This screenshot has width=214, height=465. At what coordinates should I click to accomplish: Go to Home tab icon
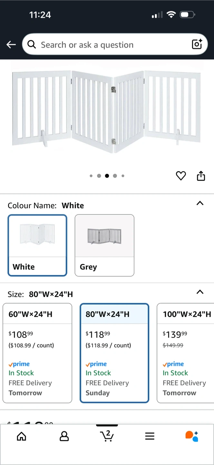pyautogui.click(x=22, y=436)
